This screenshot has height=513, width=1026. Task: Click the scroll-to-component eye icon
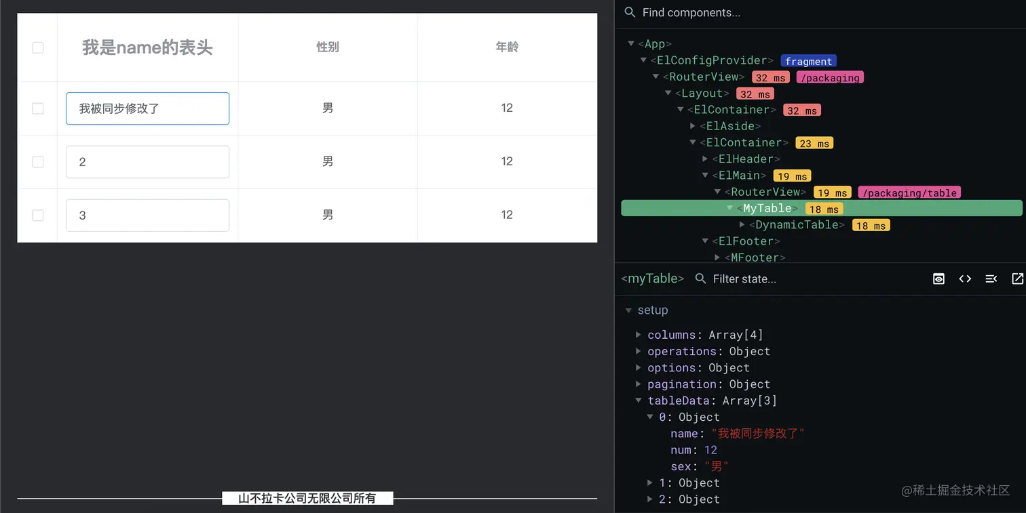click(938, 279)
